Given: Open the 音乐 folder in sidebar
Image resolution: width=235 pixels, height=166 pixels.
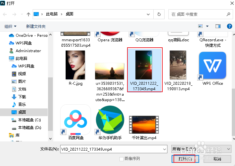Looking at the screenshot, I should 19,104.
